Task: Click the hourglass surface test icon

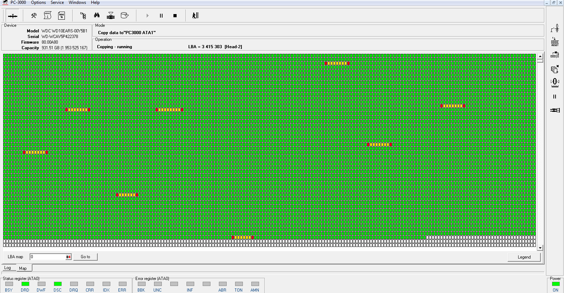Action: 111,15
